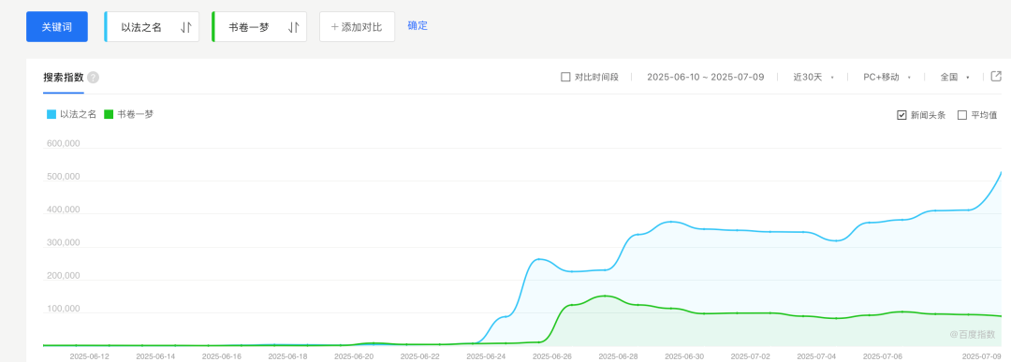The width and height of the screenshot is (1011, 362).
Task: Click the 关键词 blue button
Action: 57,26
